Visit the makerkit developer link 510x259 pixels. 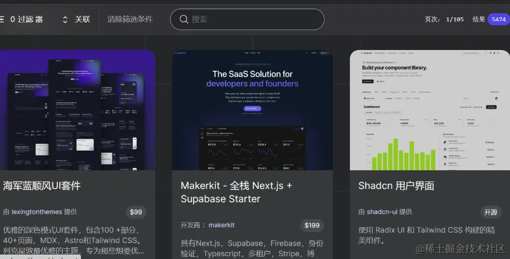tap(222, 225)
